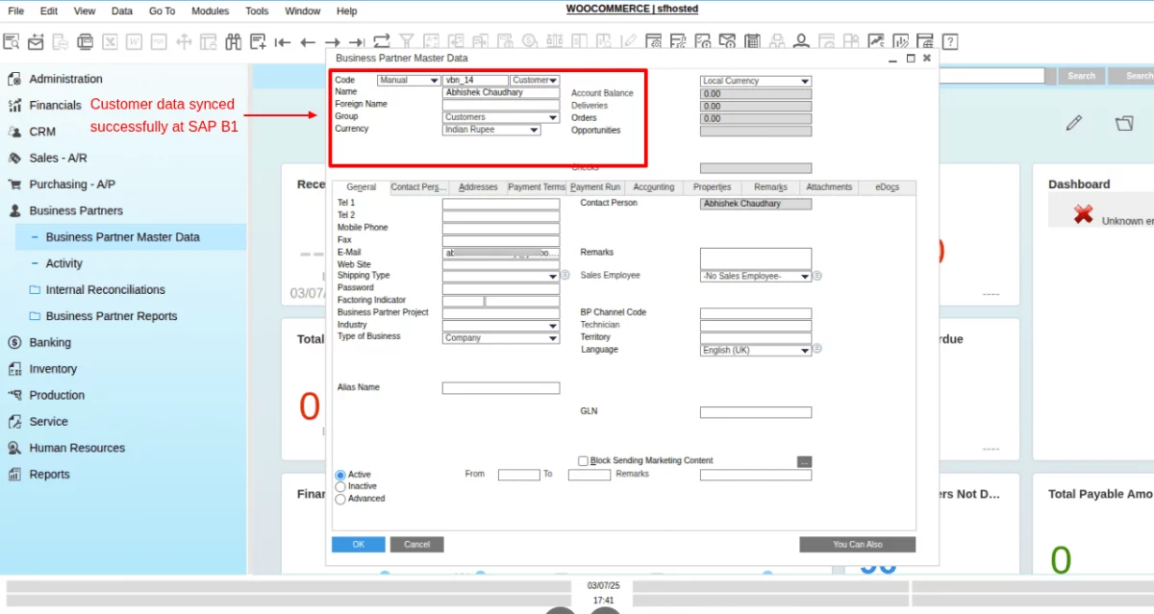Click inside the Alias Name input field
The image size is (1154, 614).
(x=500, y=387)
